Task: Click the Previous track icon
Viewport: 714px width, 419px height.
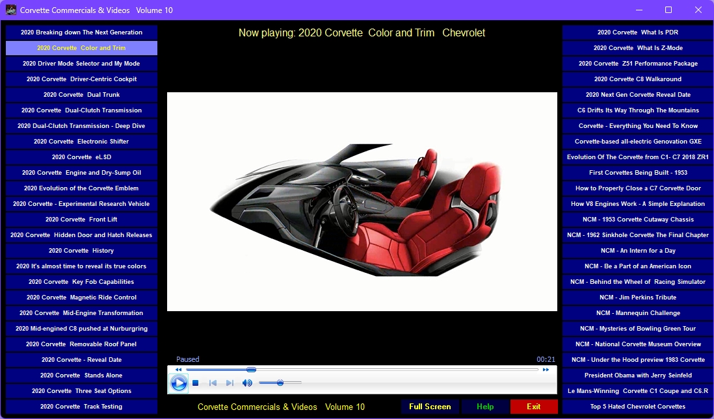Action: (x=213, y=383)
